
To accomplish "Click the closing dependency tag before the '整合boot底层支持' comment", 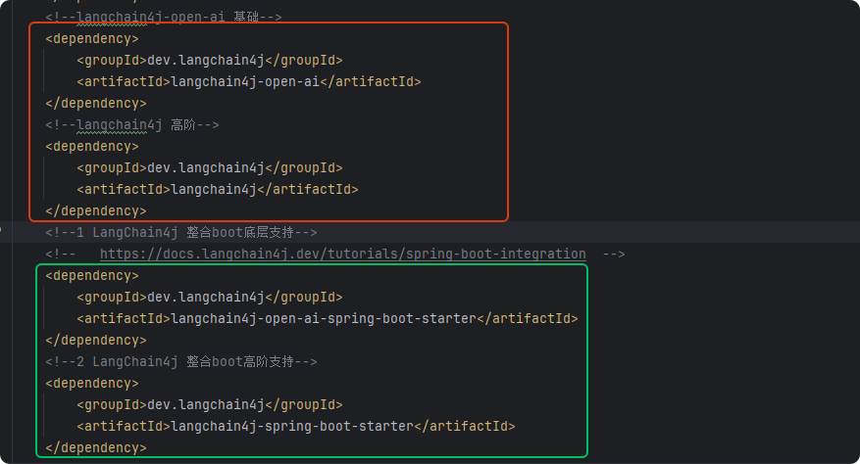I will (96, 210).
